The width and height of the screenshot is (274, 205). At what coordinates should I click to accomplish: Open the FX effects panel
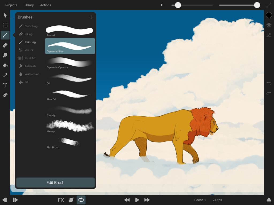(61, 200)
